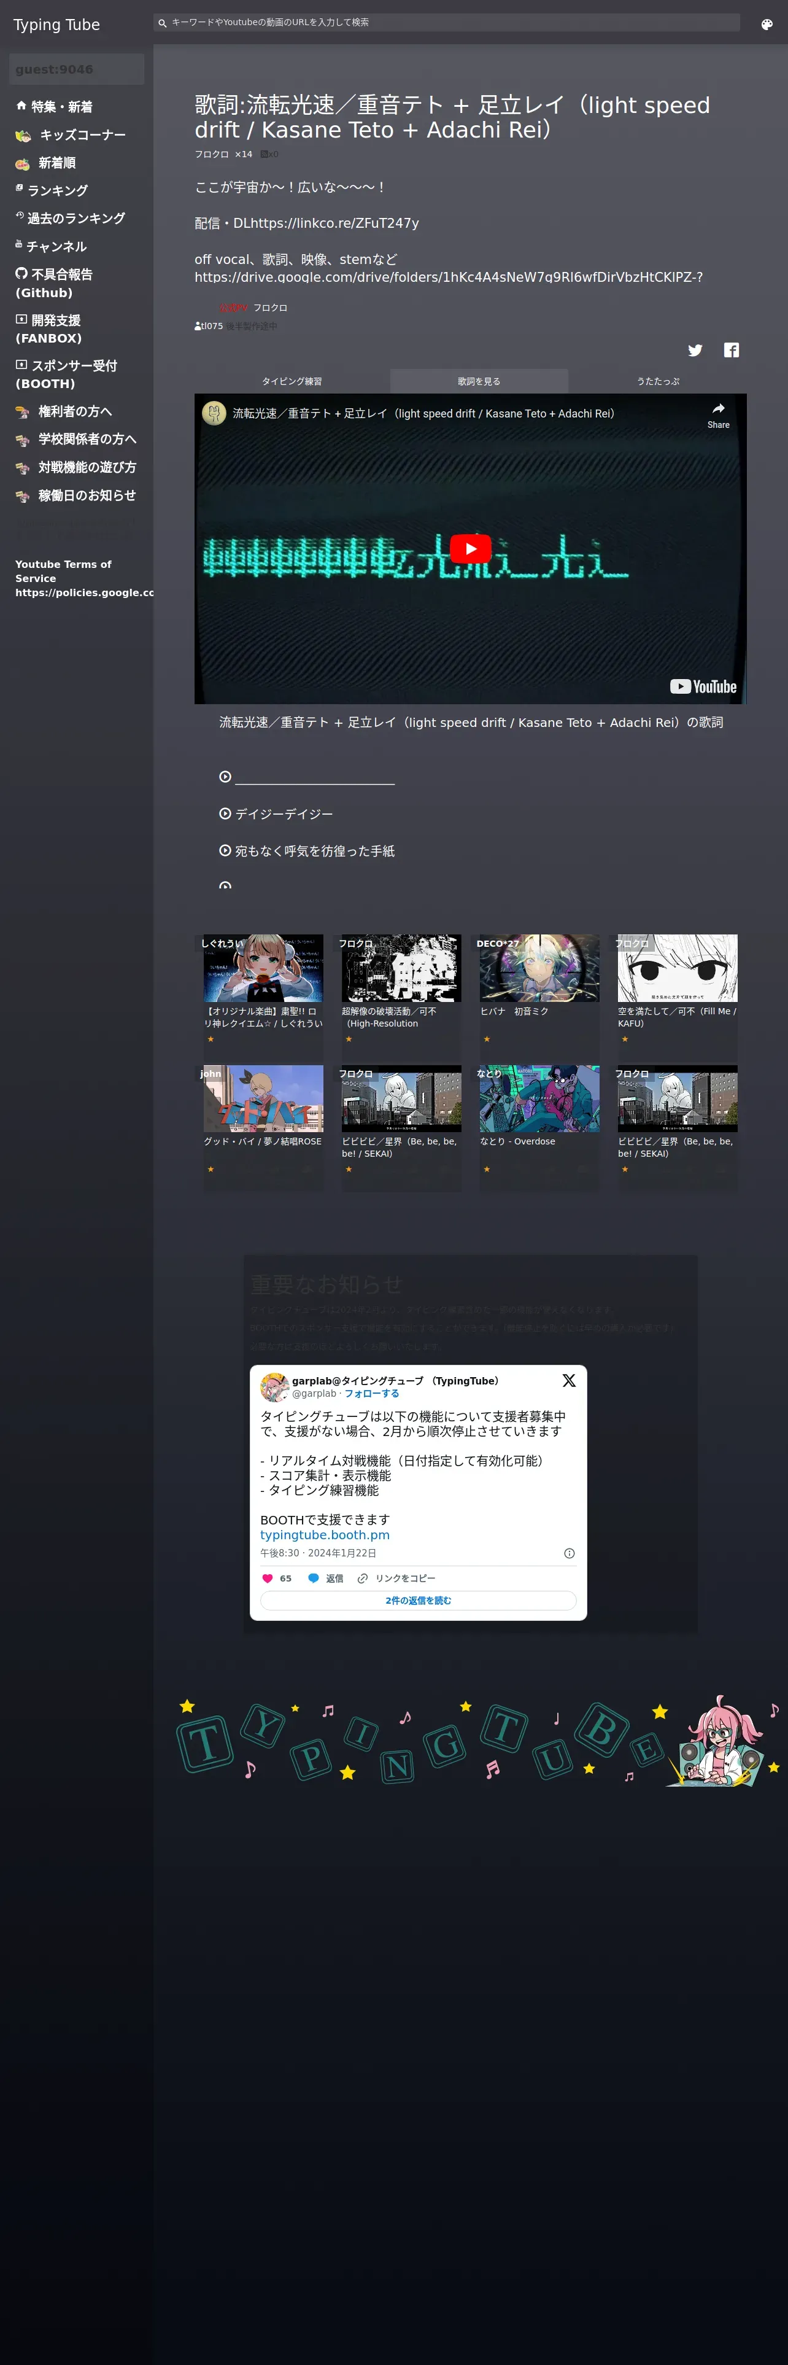Open 対戦機能の遊び方 in the sidebar
The width and height of the screenshot is (788, 2365).
click(x=76, y=468)
